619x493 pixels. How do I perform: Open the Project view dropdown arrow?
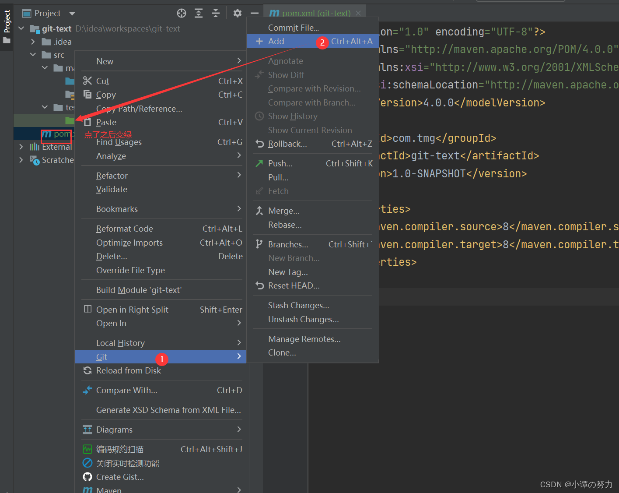tap(72, 14)
